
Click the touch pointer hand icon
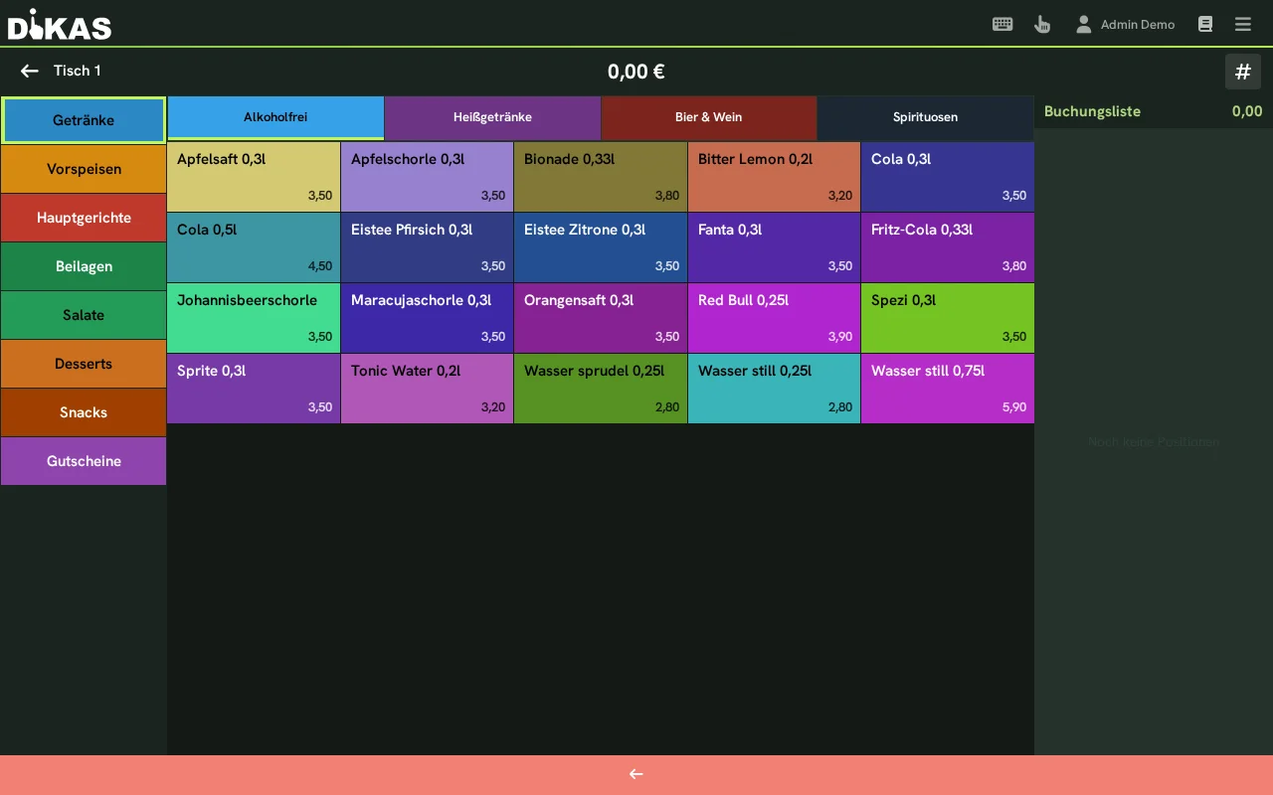(1042, 24)
